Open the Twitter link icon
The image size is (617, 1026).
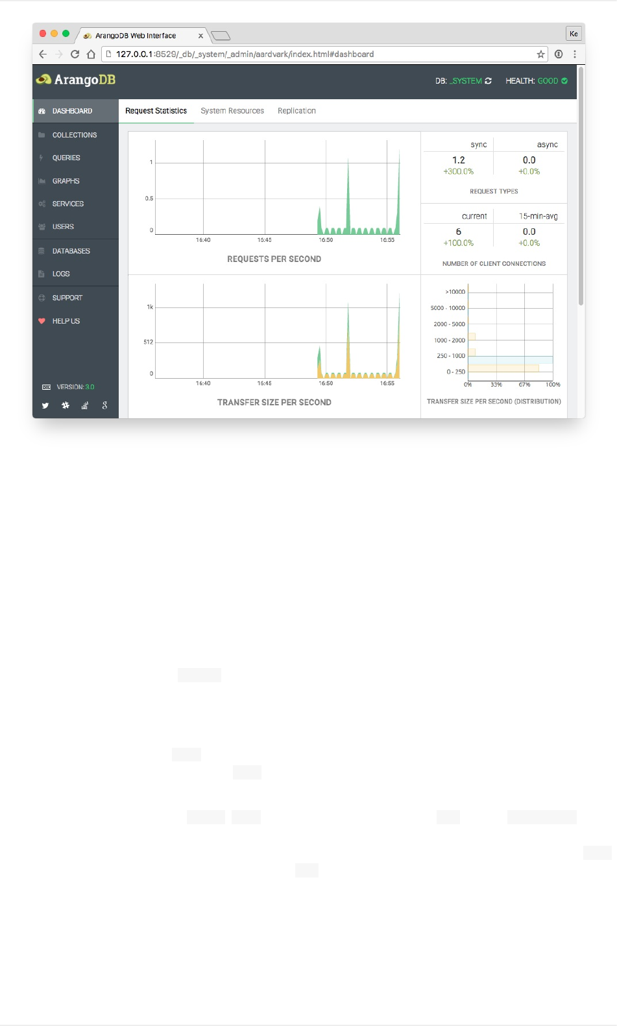click(x=45, y=405)
